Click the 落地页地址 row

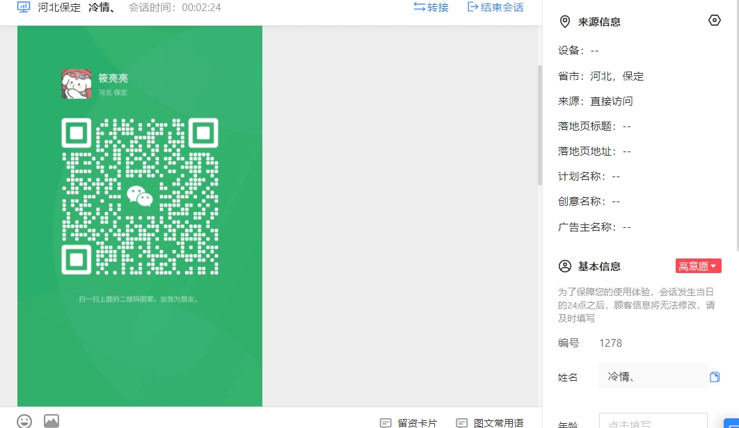click(594, 151)
